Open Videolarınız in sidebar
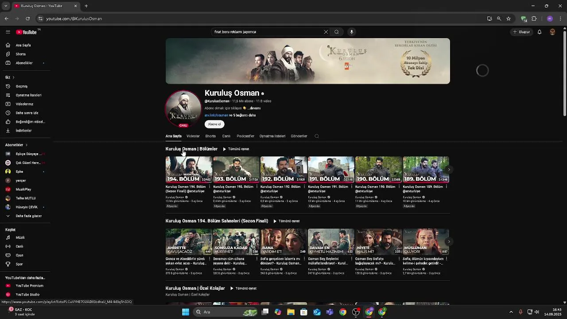The image size is (567, 319). click(25, 104)
